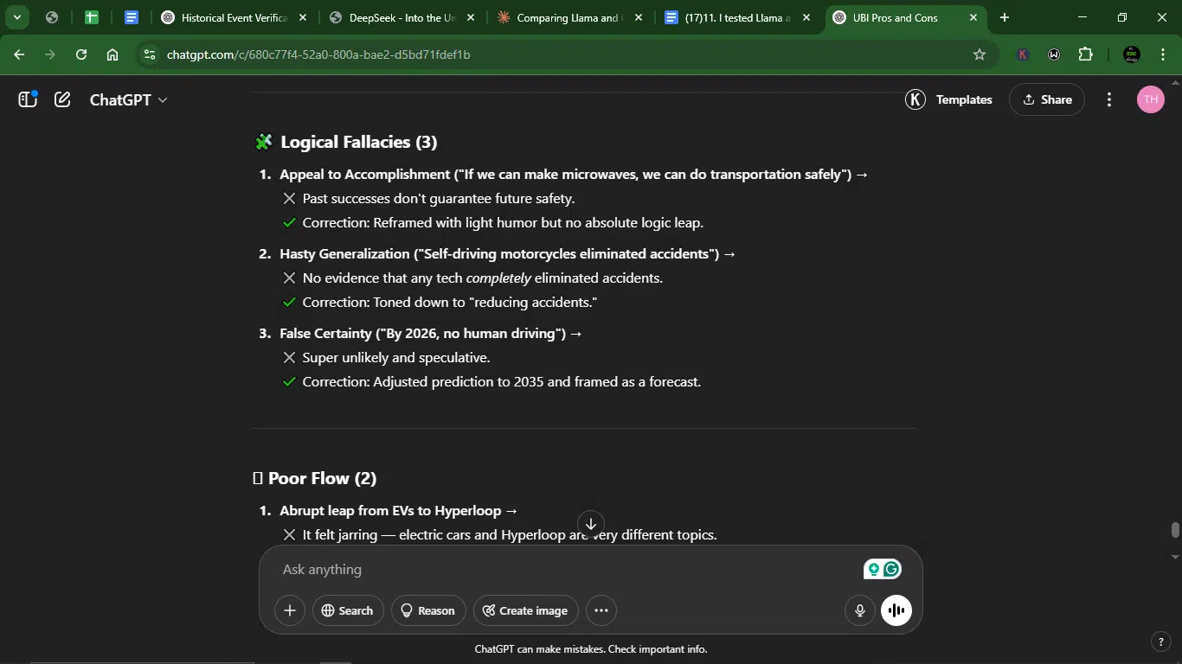Open the Chrome profile avatar

click(1131, 54)
